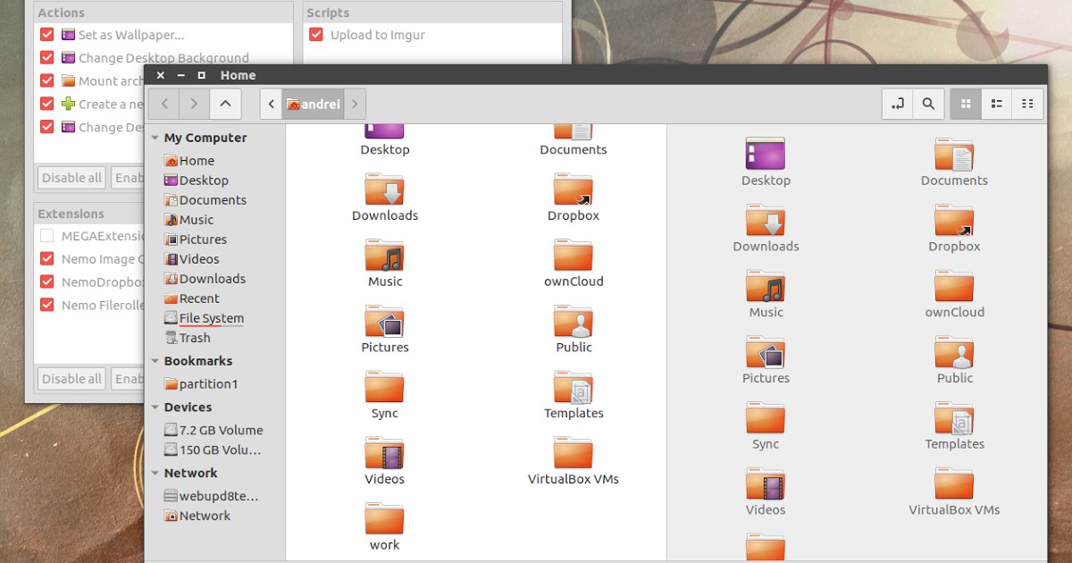
Task: Toggle Upload to Imgur script checkbox
Action: 315,35
